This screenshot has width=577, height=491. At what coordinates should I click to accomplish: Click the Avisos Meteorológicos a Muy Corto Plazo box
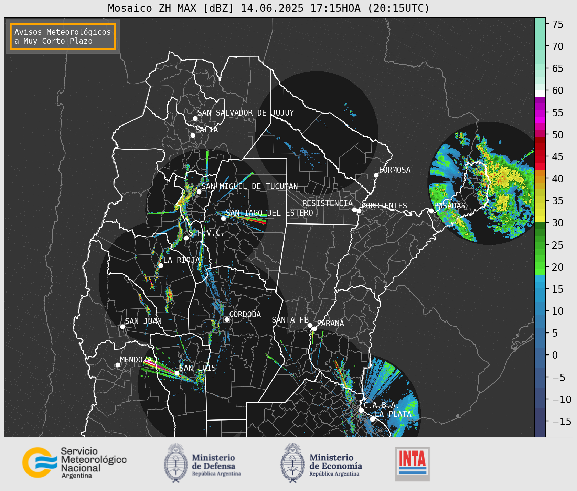[x=63, y=36]
